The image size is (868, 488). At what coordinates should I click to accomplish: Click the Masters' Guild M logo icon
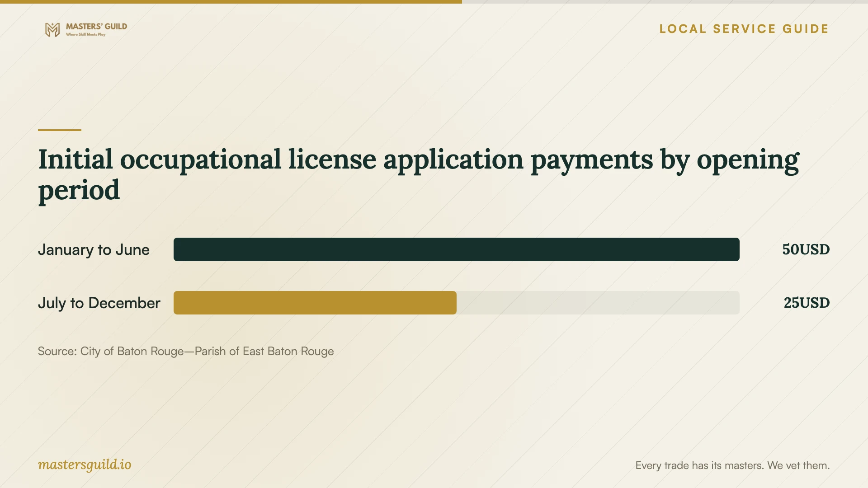pos(52,30)
